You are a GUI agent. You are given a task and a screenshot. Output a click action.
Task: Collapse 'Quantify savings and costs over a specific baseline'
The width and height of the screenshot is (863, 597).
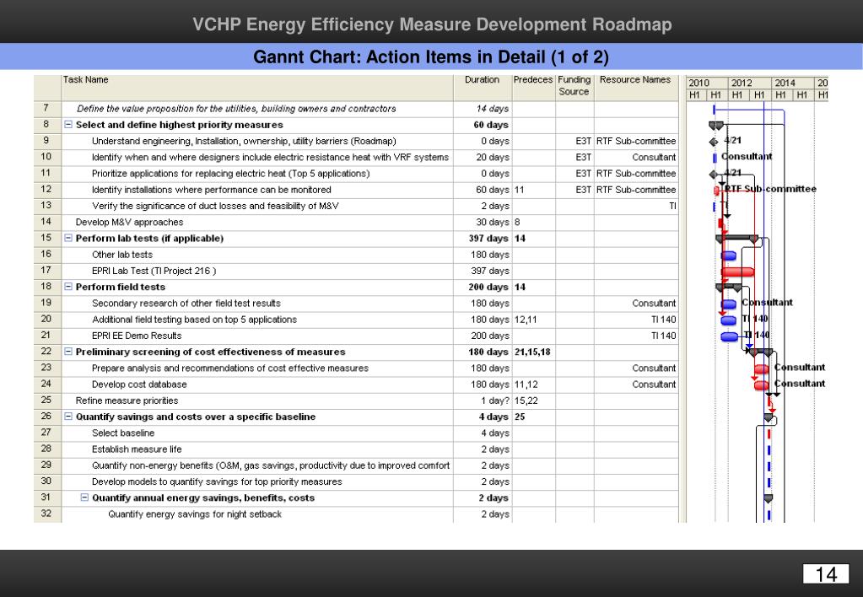pos(68,417)
